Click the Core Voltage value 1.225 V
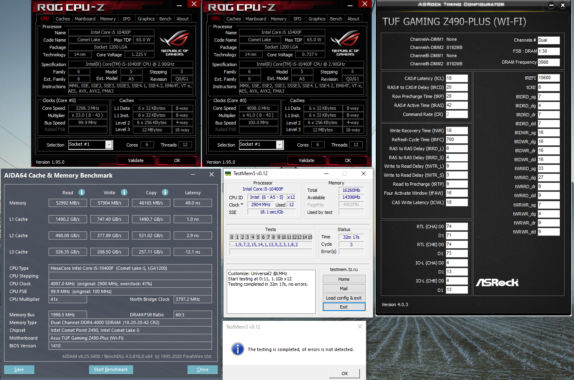574x380 pixels. click(140, 54)
